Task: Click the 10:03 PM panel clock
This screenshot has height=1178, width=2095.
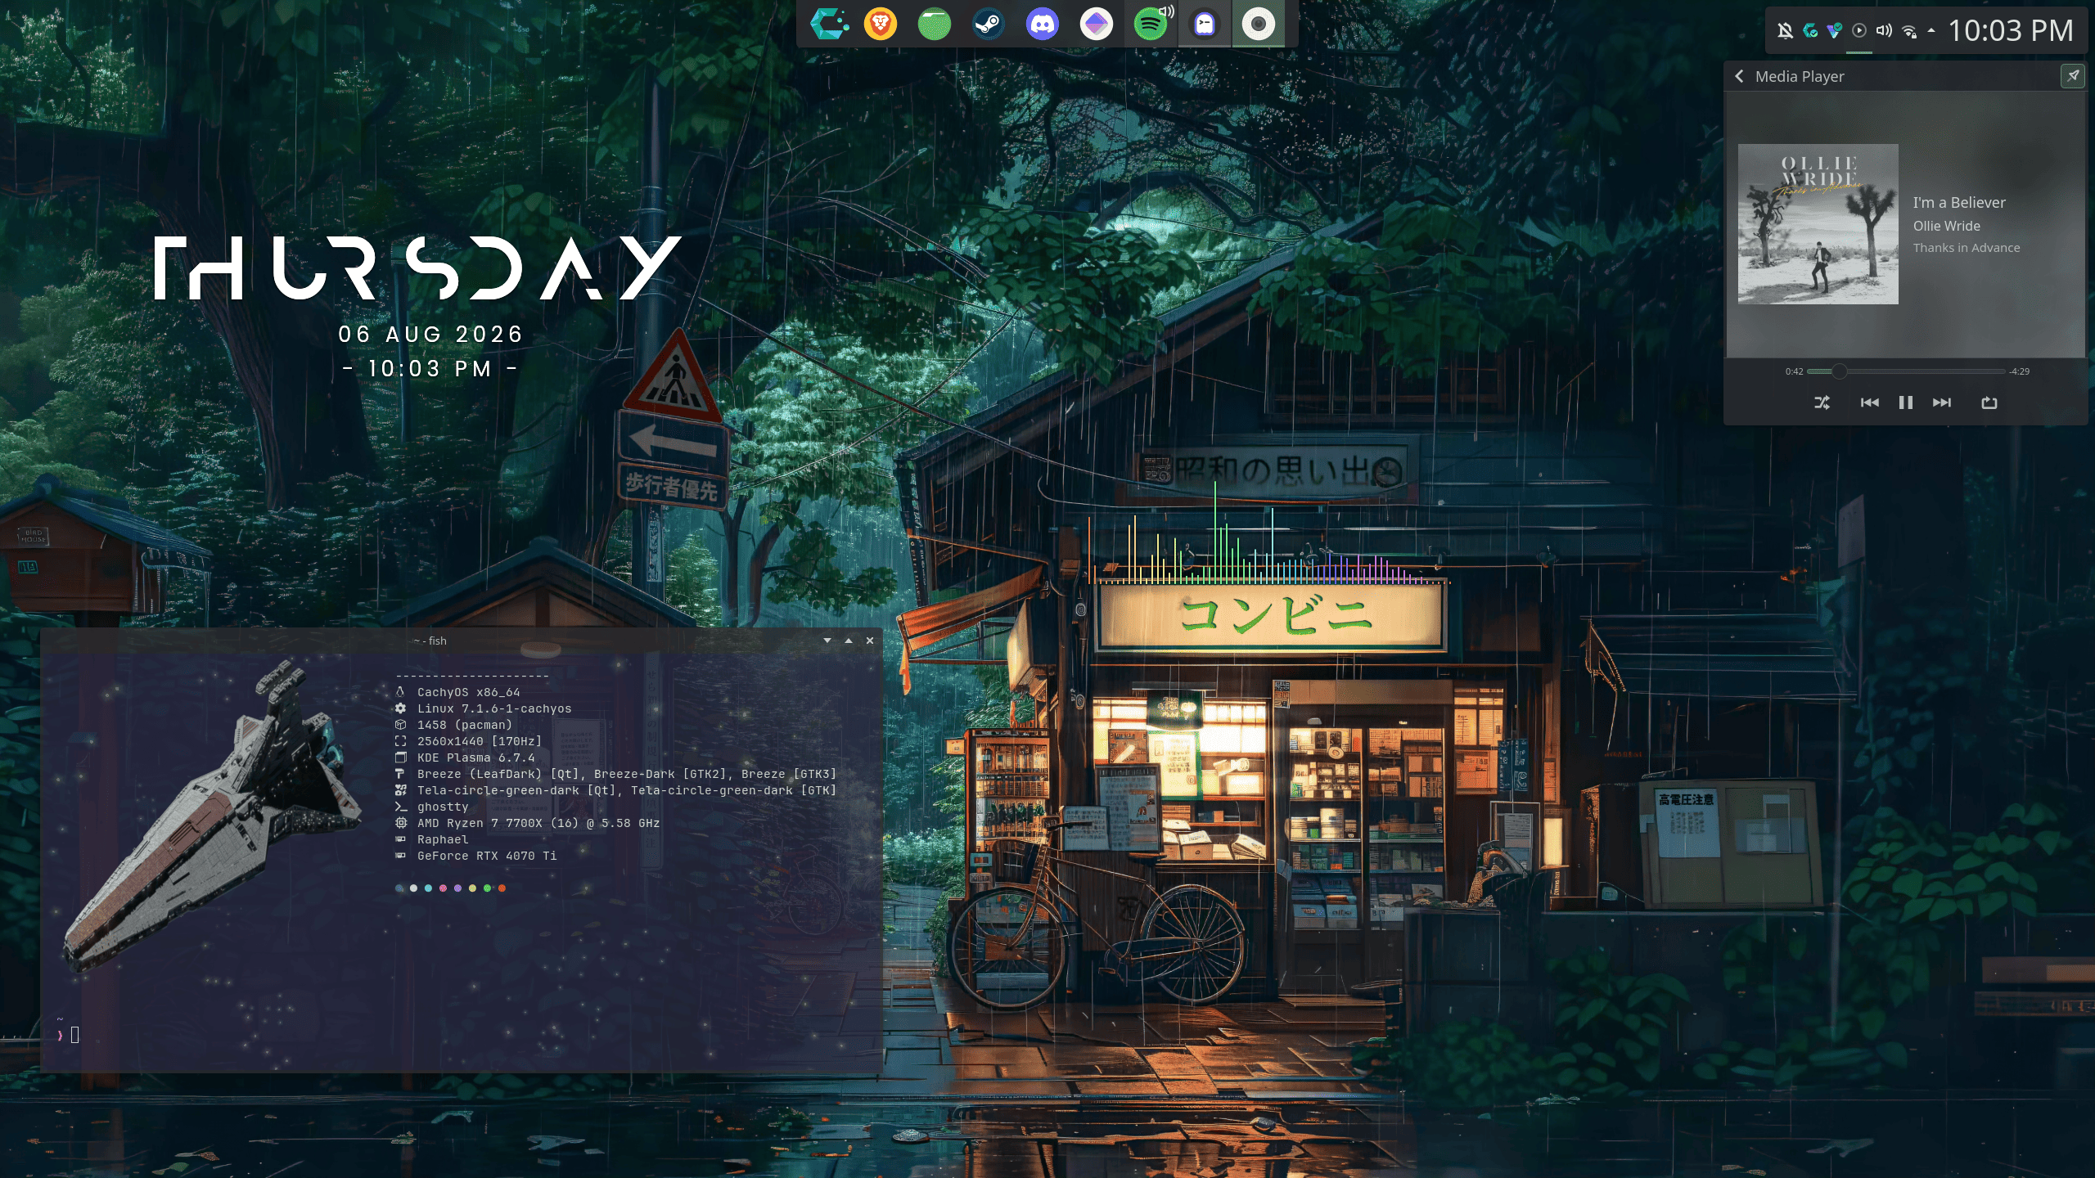Action: [x=2011, y=31]
